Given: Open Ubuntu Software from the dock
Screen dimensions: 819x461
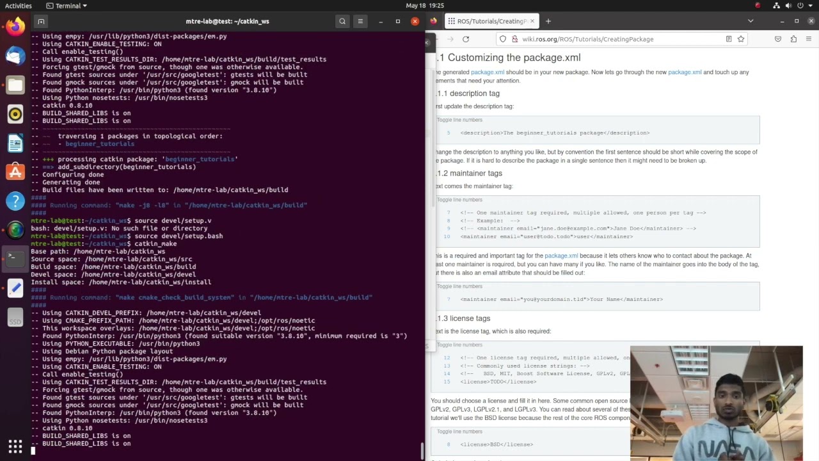Looking at the screenshot, I should pos(15,172).
